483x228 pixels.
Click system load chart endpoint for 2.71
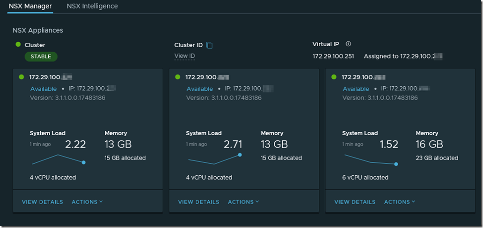point(240,155)
